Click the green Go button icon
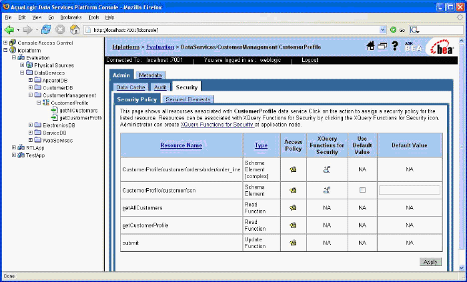Image resolution: width=467 pixels, height=282 pixels. tap(394, 30)
